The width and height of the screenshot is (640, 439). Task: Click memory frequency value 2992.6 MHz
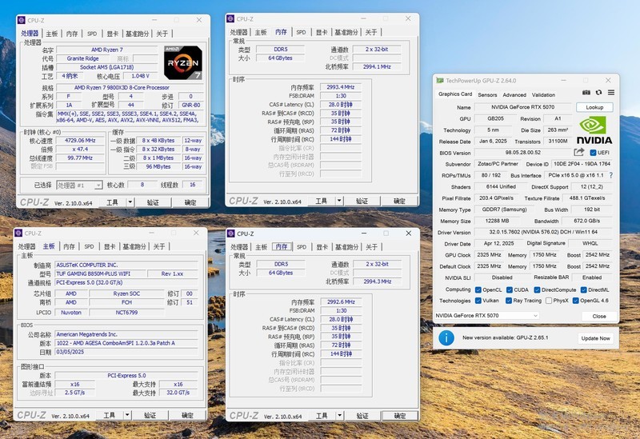pos(341,302)
